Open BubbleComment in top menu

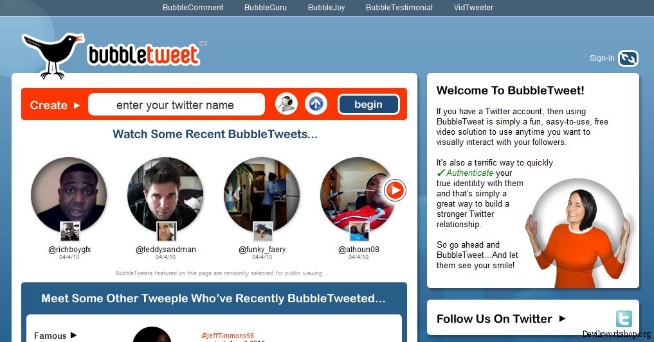[x=193, y=8]
